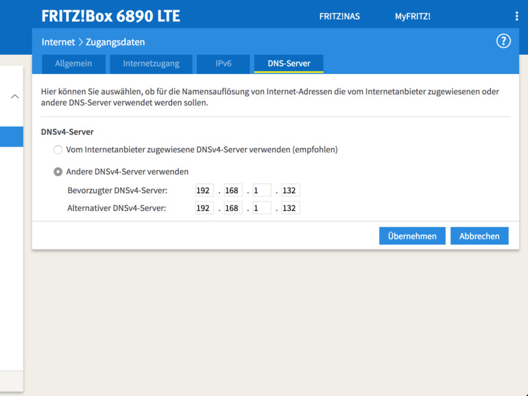
Task: Click the 'Bevorzugter DNSv4-Server:' label
Action: tap(117, 190)
